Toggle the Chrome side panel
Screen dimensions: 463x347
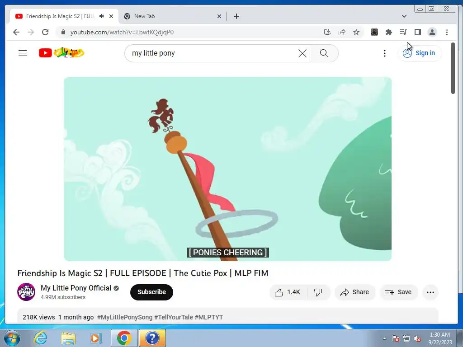tap(417, 32)
